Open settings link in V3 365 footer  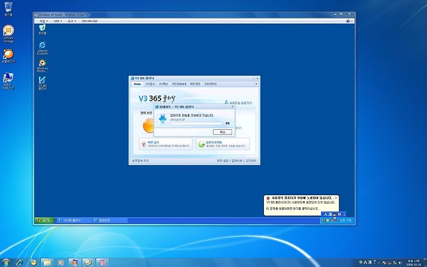point(223,161)
